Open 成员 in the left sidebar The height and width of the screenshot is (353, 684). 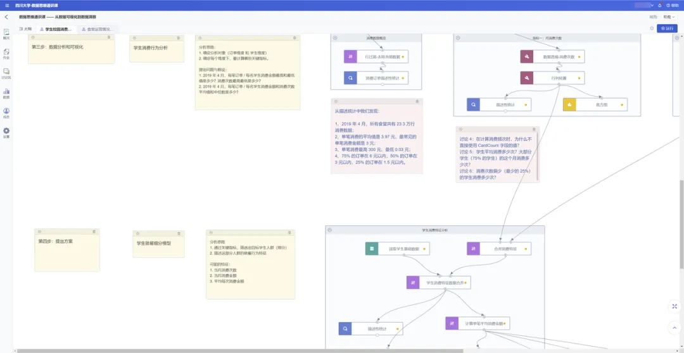pyautogui.click(x=6, y=113)
